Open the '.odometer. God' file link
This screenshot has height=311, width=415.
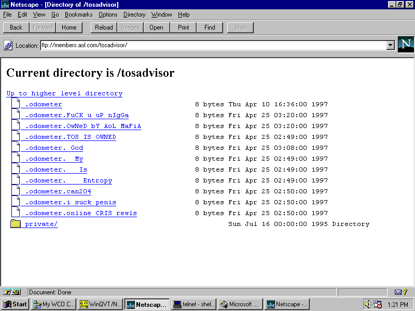point(54,148)
